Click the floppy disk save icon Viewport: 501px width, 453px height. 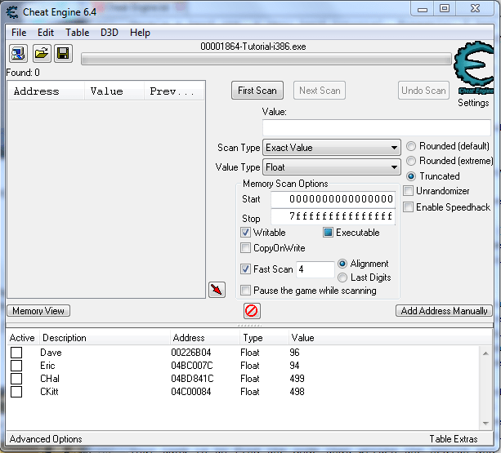63,53
